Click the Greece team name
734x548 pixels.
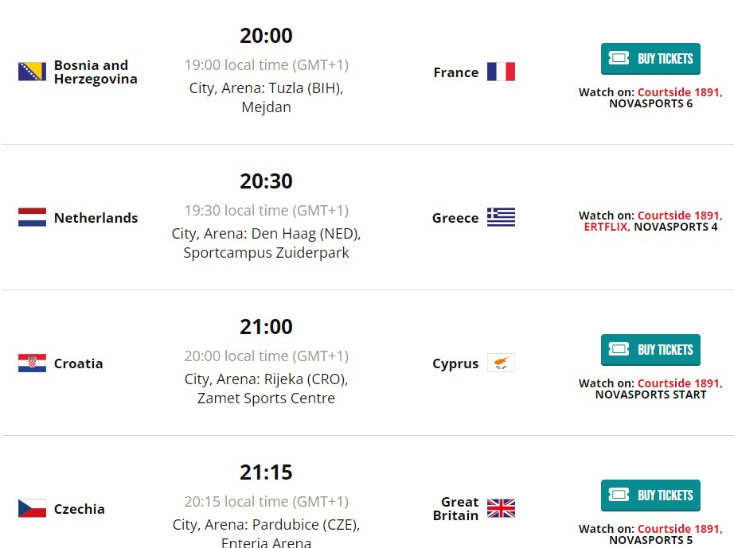click(455, 218)
